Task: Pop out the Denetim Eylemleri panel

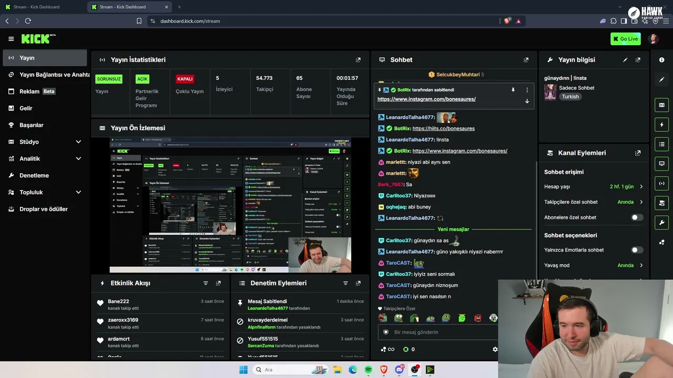Action: tap(358, 283)
